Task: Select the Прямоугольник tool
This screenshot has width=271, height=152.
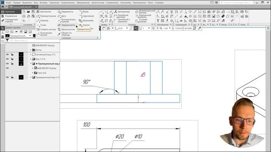Action: [x=46, y=16]
